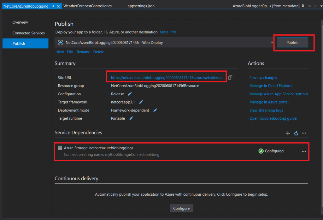323x220 pixels.
Task: Select Connected Services in sidebar
Action: coord(28,33)
